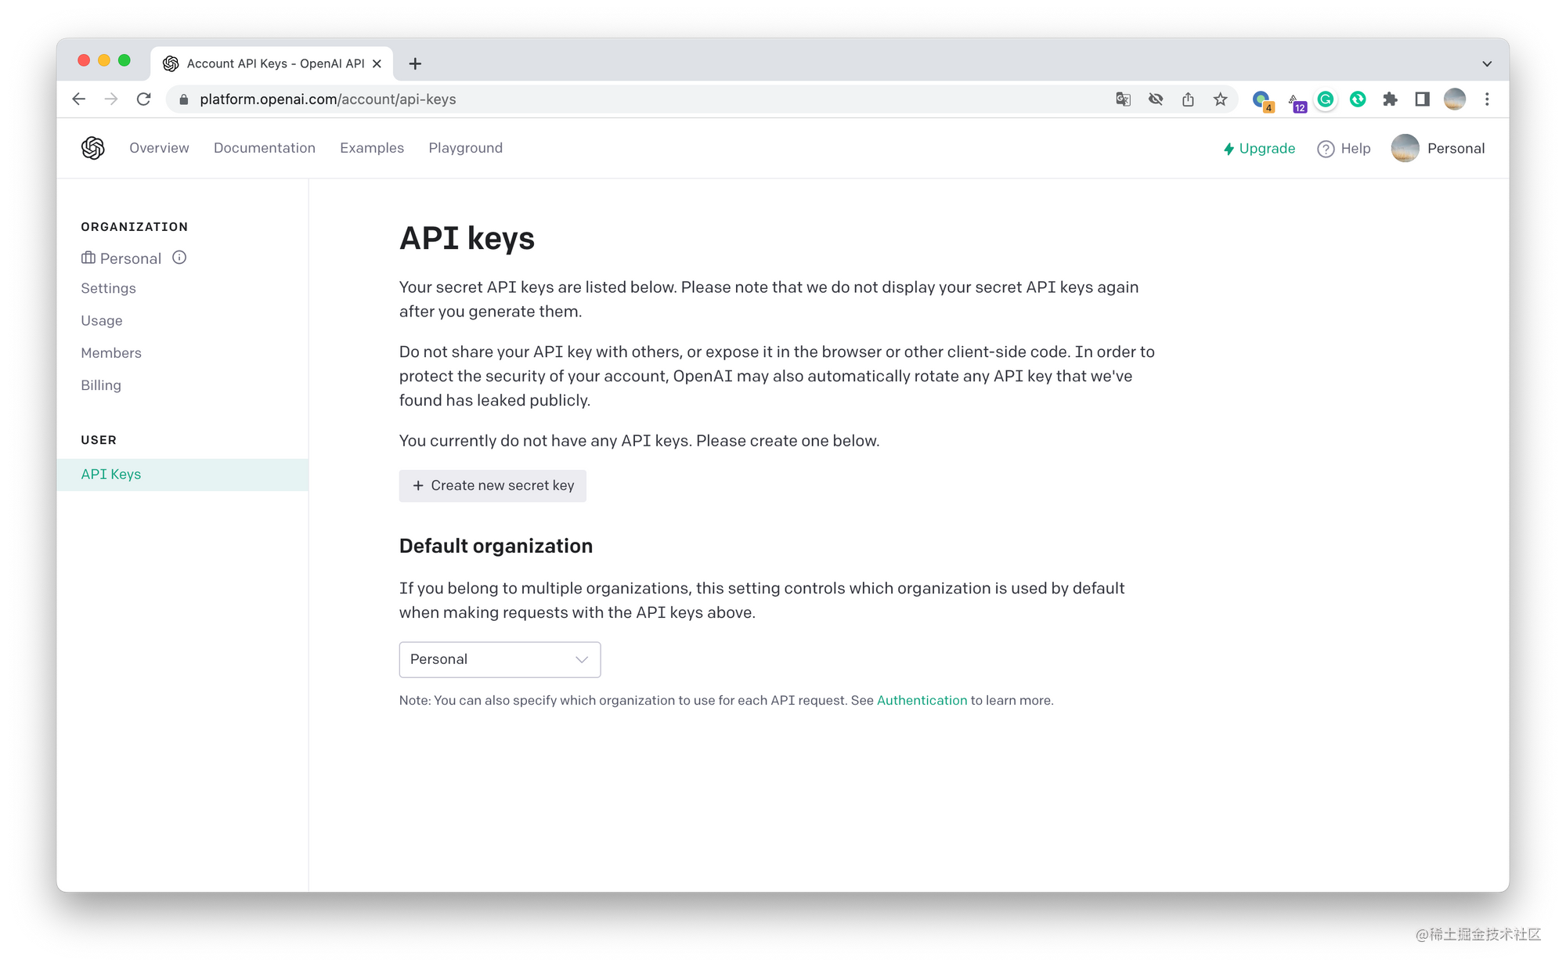Click Create new secret key button
The image size is (1566, 967).
(x=493, y=485)
